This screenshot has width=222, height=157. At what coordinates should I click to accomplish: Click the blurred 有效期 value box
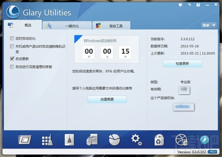click(184, 90)
